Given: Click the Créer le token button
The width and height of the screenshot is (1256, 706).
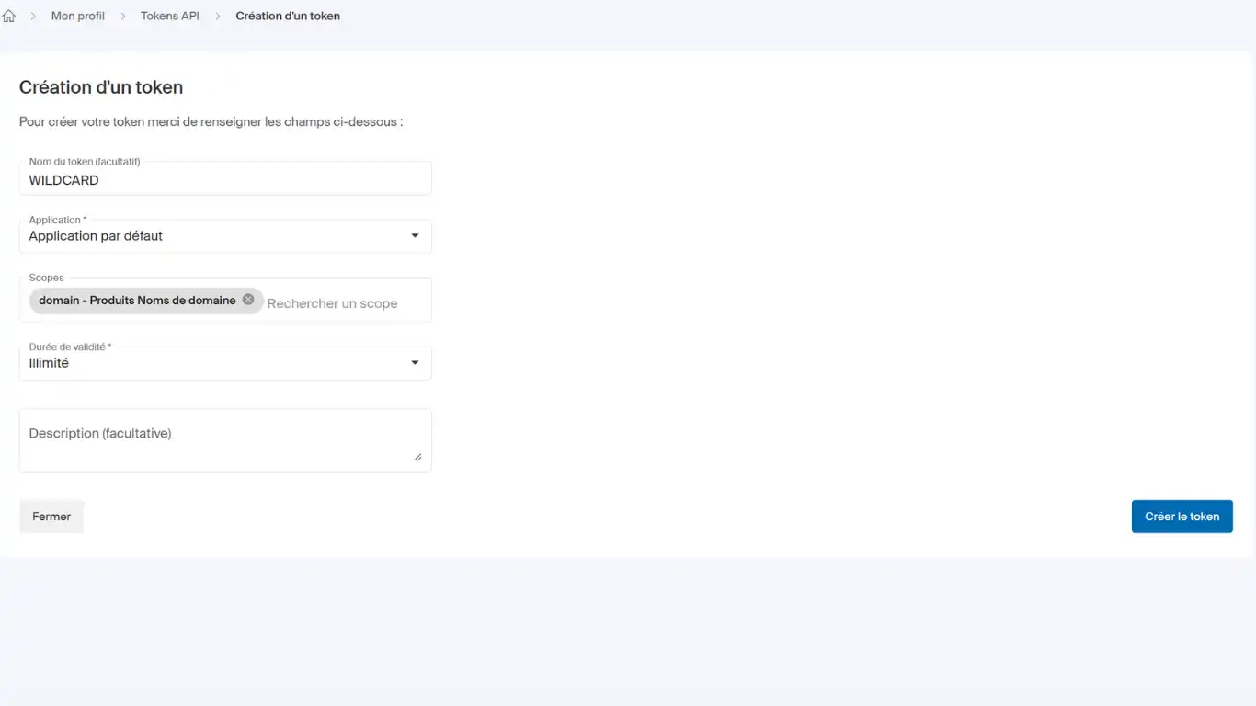Looking at the screenshot, I should tap(1182, 517).
